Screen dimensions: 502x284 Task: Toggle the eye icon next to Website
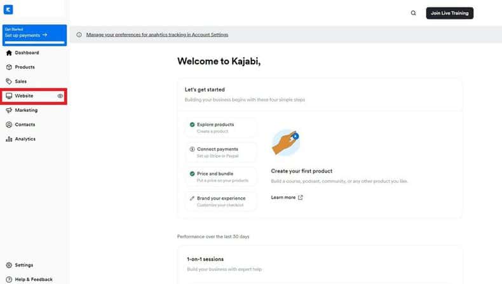tap(60, 96)
